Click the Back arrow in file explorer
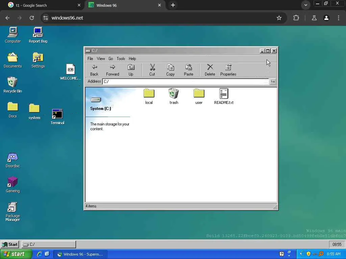Image resolution: width=346 pixels, height=259 pixels. [94, 70]
